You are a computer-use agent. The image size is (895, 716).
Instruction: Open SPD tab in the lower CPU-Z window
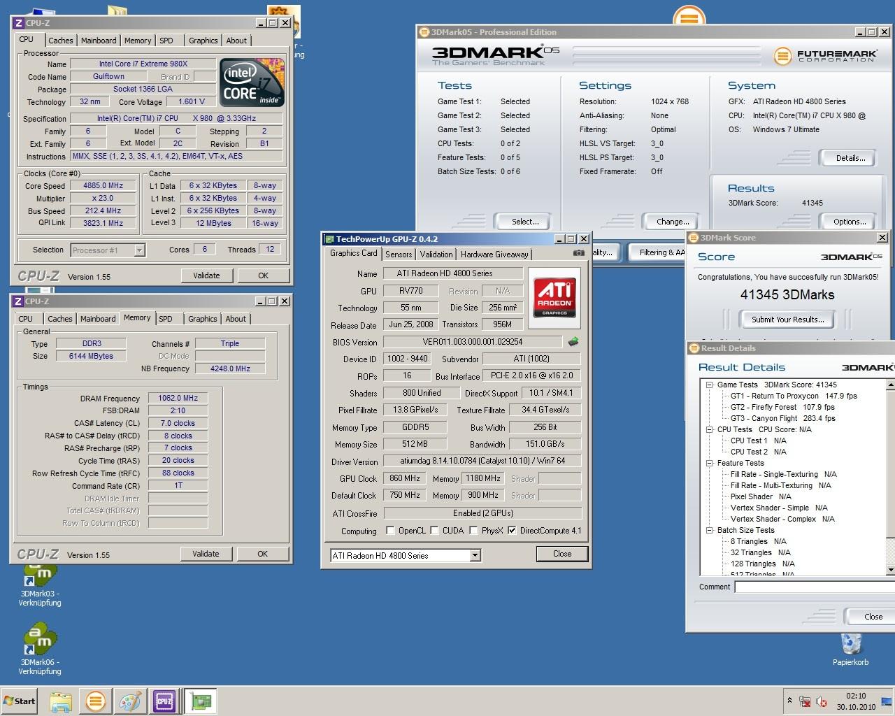166,319
